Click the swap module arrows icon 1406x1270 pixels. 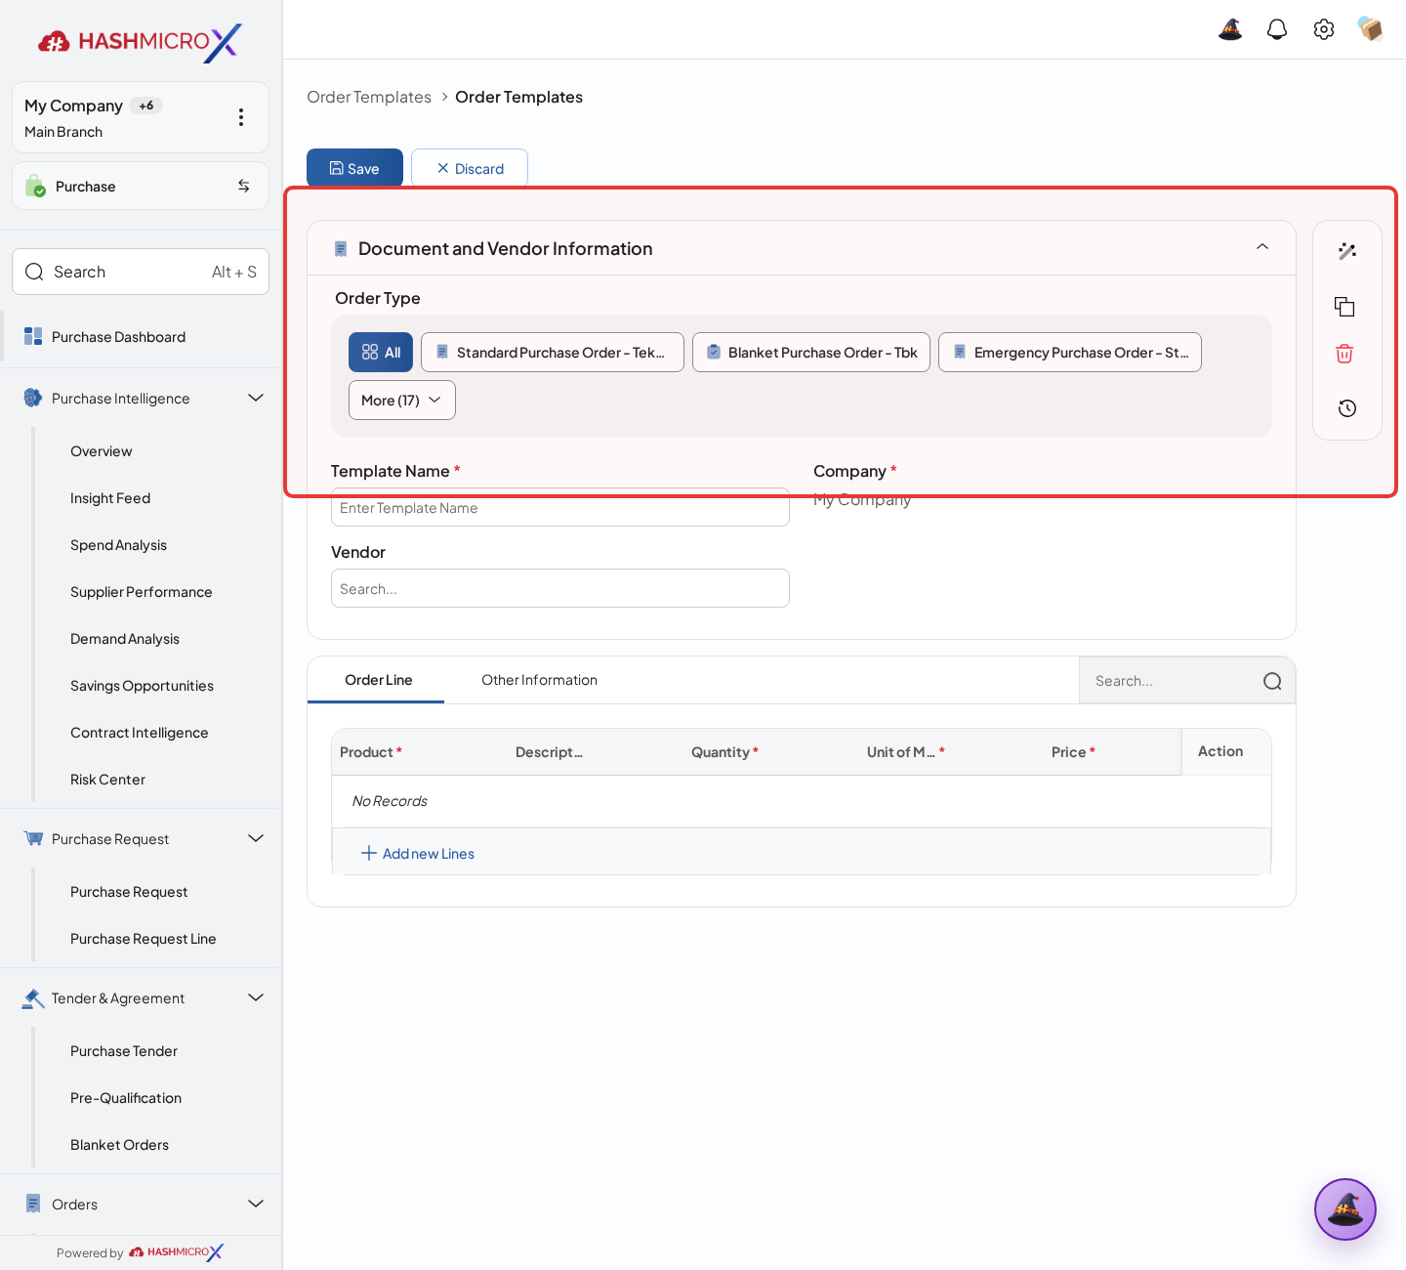244,186
